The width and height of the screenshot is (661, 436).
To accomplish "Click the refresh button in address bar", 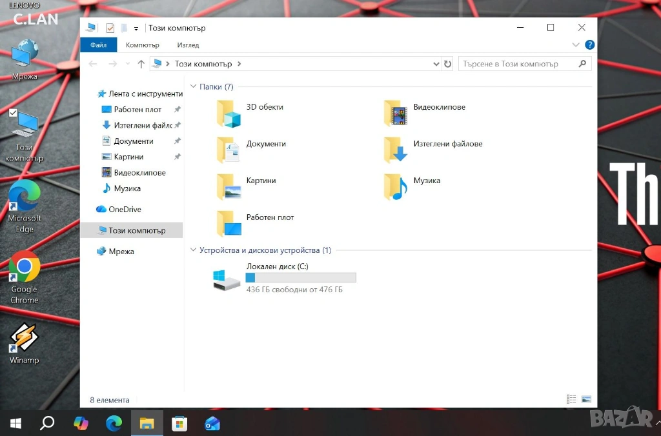I will (x=448, y=64).
